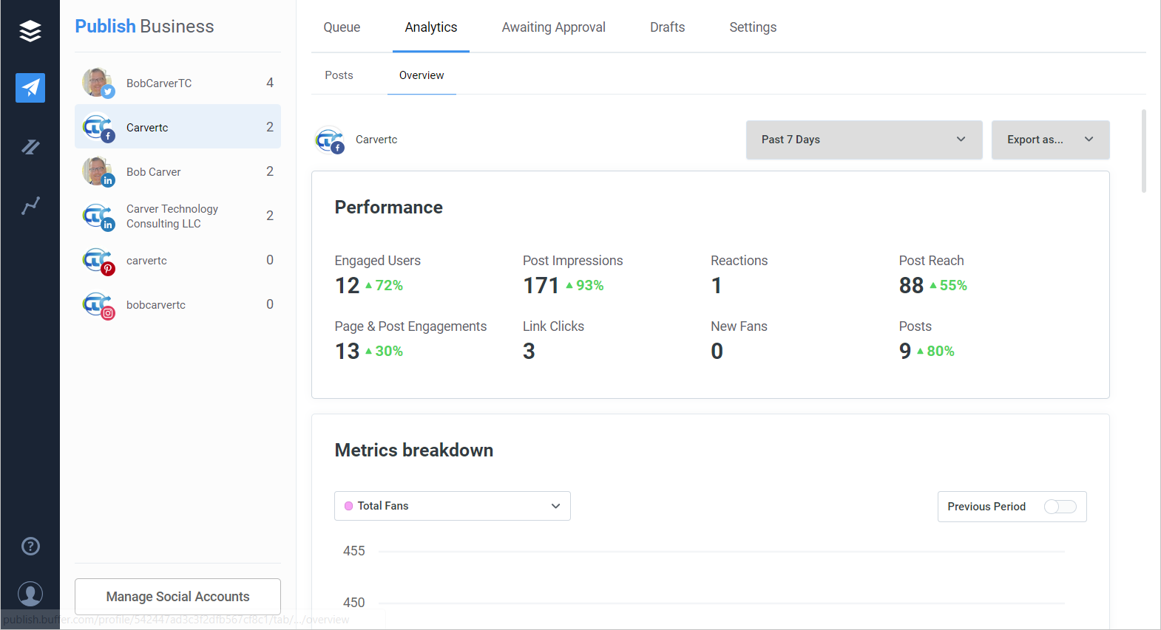Click Bob Carver LinkedIn profile avatar
This screenshot has height=630, width=1161.
98,171
